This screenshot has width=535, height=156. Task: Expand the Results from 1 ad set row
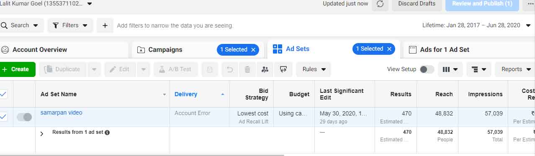tap(42, 134)
